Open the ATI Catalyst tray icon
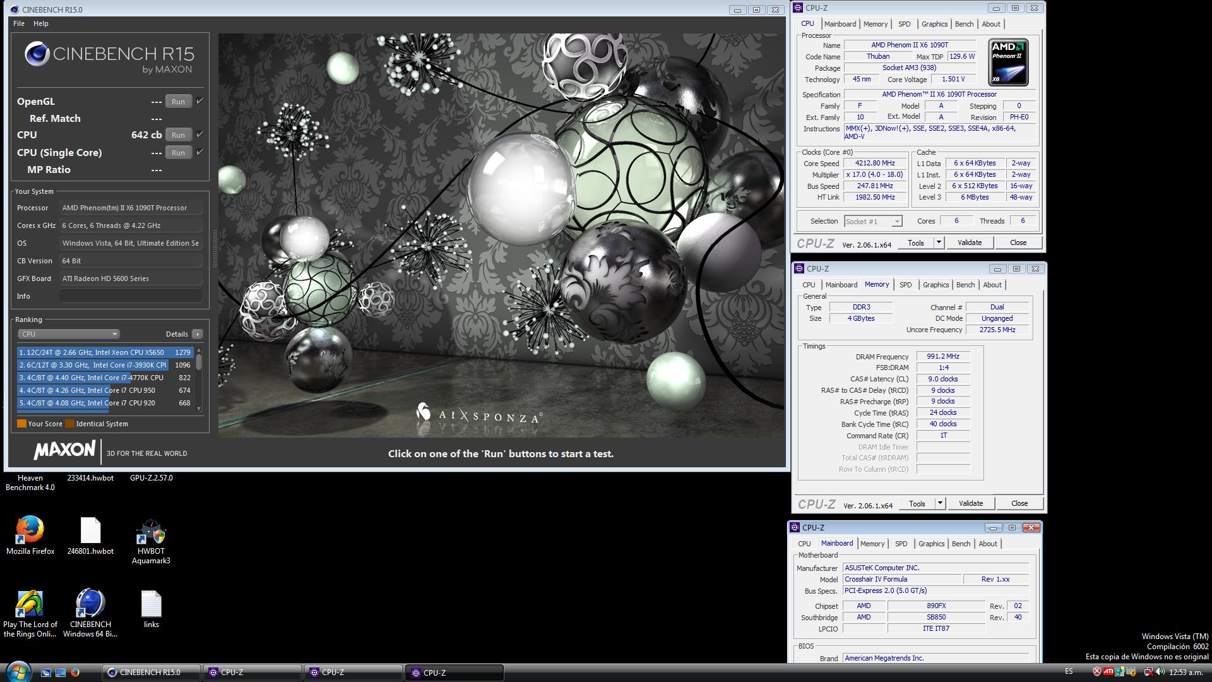 pyautogui.click(x=1108, y=671)
